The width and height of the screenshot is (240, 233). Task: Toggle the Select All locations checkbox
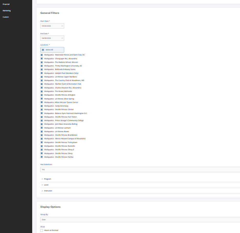click(x=43, y=50)
